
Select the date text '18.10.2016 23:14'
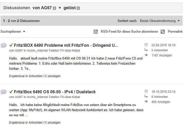click(163, 92)
